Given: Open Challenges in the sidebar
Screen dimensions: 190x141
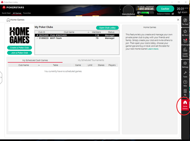Looking at the screenshot, I should point(185,42).
